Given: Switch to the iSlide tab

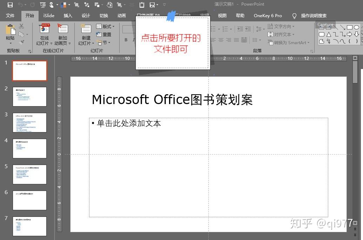Looking at the screenshot, I should pos(49,15).
